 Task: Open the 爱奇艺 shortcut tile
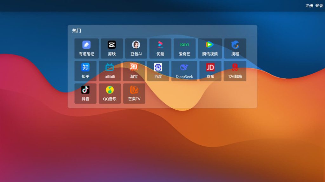pyautogui.click(x=184, y=45)
